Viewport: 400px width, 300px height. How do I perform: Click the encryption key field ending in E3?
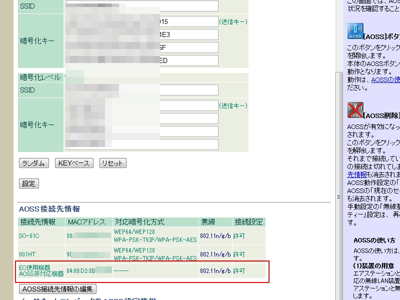pyautogui.click(x=142, y=34)
